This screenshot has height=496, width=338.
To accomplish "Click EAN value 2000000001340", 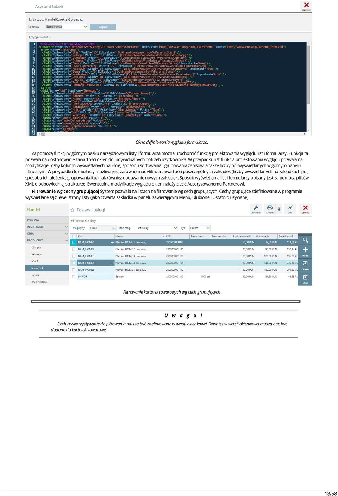I will click(x=175, y=277).
